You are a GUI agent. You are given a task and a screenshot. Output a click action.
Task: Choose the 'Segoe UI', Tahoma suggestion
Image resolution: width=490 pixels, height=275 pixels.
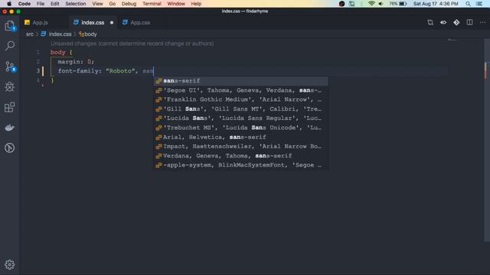tap(240, 90)
